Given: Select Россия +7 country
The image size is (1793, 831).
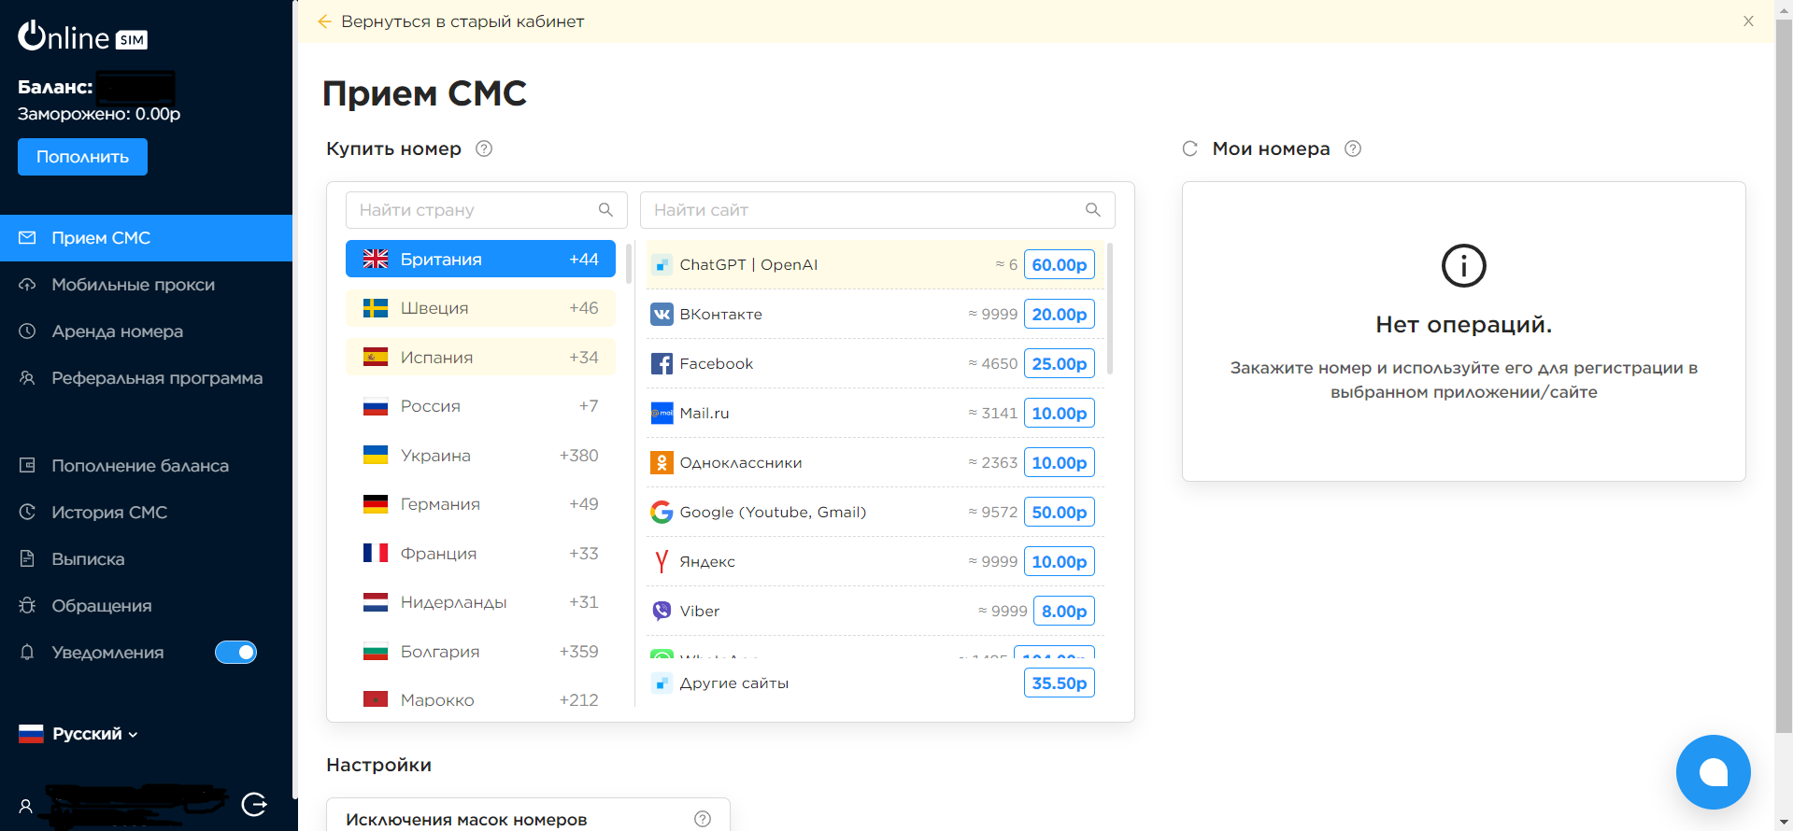Looking at the screenshot, I should [480, 406].
